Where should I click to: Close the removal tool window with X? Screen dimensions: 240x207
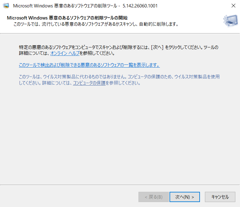(233, 6)
